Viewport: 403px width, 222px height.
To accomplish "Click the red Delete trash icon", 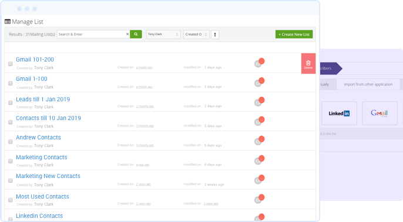I will point(308,64).
